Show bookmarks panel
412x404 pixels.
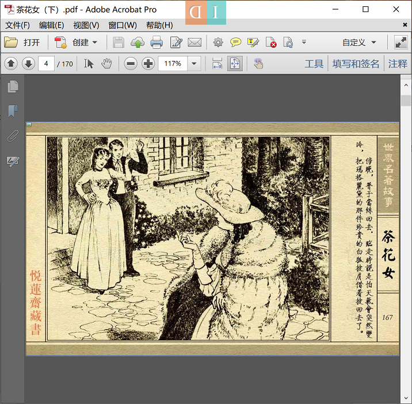pos(13,111)
